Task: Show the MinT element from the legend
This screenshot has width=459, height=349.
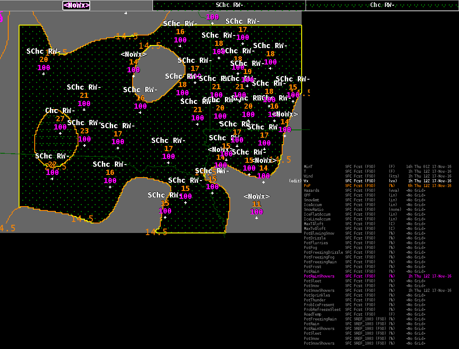Action: 308,167
